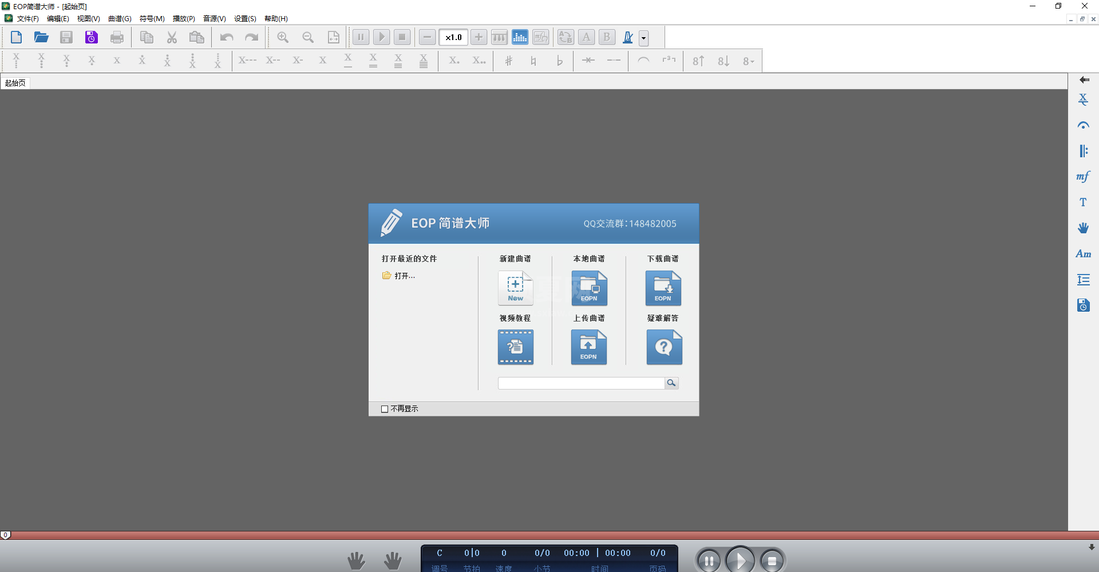Click the paste clipboard icon
1099x572 pixels.
pos(197,38)
